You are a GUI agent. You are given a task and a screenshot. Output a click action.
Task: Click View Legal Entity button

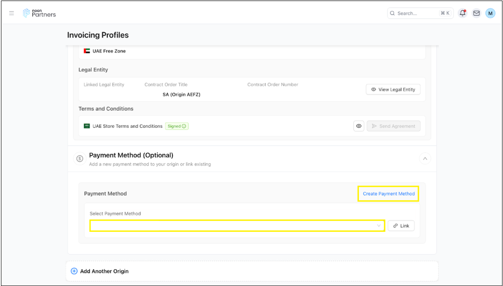(x=393, y=90)
